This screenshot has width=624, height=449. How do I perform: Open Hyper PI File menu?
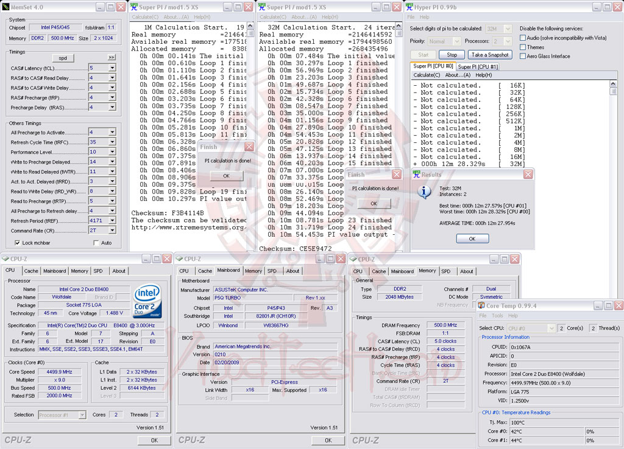pyautogui.click(x=411, y=17)
